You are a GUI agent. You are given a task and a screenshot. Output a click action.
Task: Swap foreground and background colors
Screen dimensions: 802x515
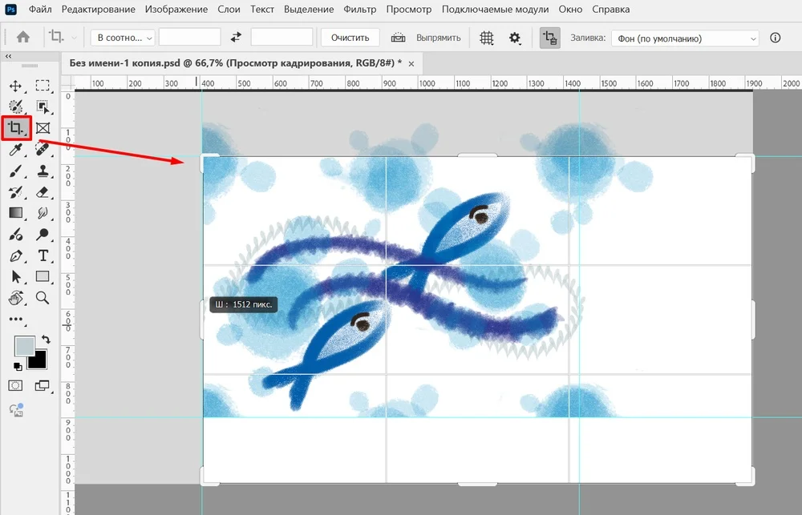[45, 340]
